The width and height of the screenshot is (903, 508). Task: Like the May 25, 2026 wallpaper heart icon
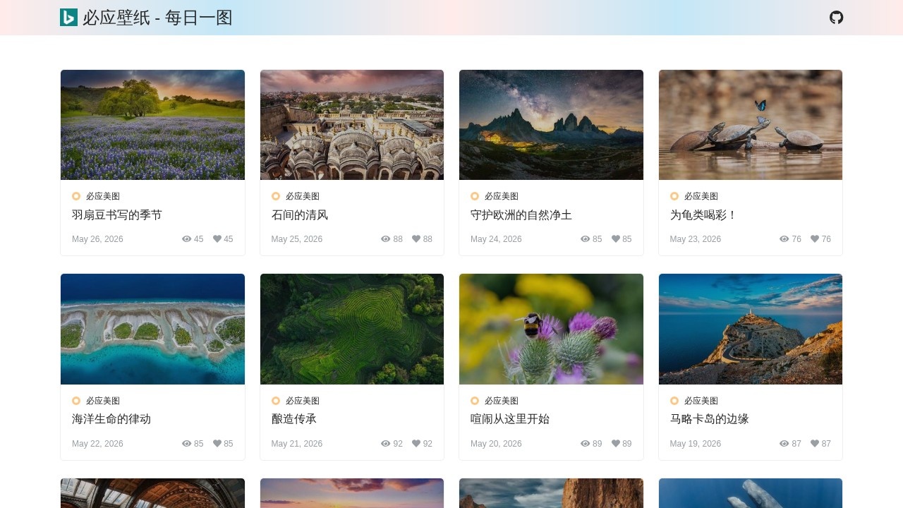pyautogui.click(x=416, y=239)
